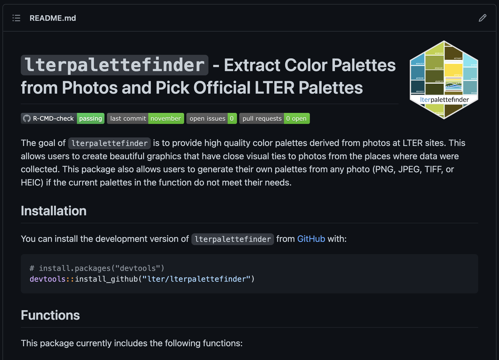Click the devtools::install_github code line
The image size is (499, 360).
tap(142, 279)
